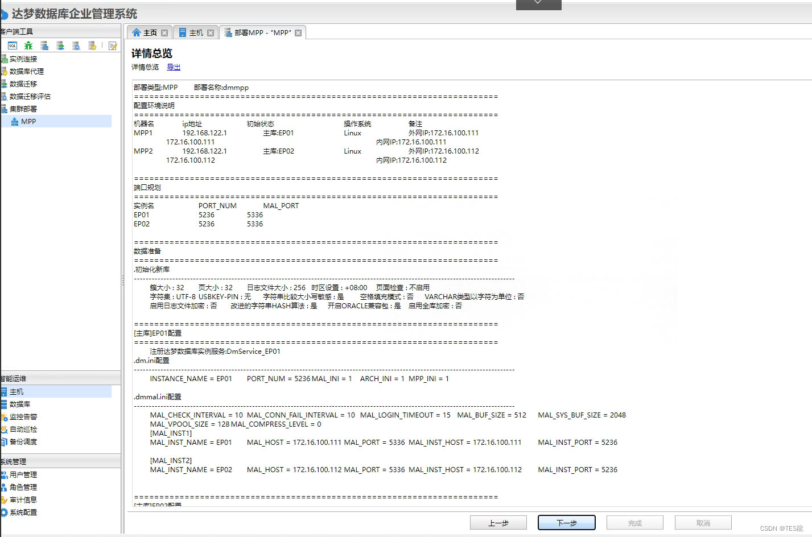Click the 系统管理 panel header
Screen dimensions: 812x537
(x=60, y=461)
